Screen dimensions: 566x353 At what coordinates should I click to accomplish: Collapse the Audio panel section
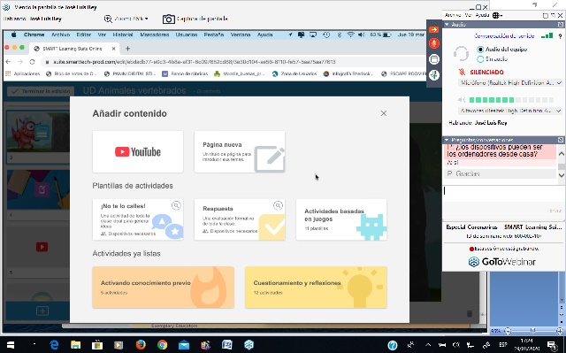(447, 25)
